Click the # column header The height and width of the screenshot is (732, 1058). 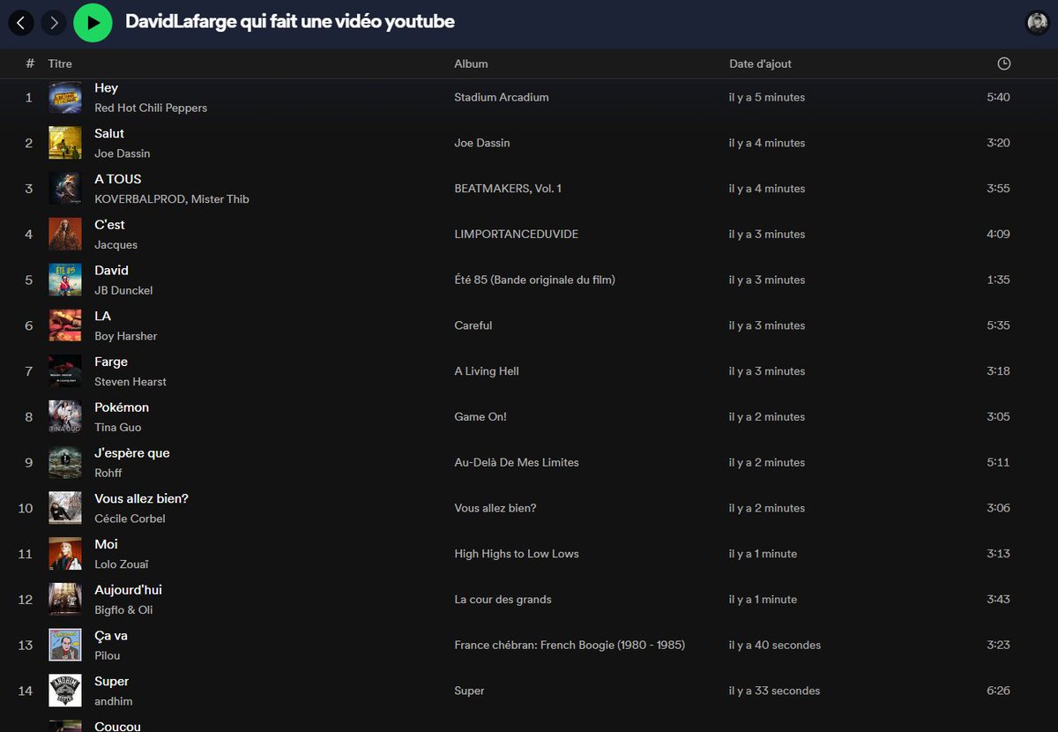(x=30, y=63)
